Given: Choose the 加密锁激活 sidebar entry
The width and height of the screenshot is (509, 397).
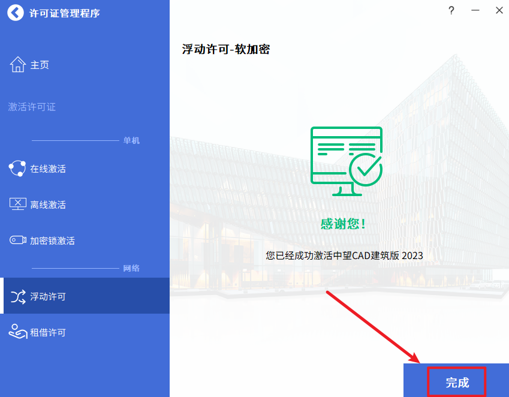Looking at the screenshot, I should (53, 241).
